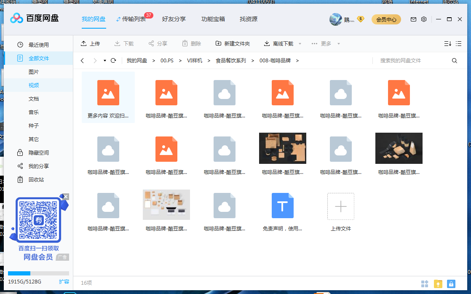Click the gold membership badge beside username

pyautogui.click(x=361, y=19)
